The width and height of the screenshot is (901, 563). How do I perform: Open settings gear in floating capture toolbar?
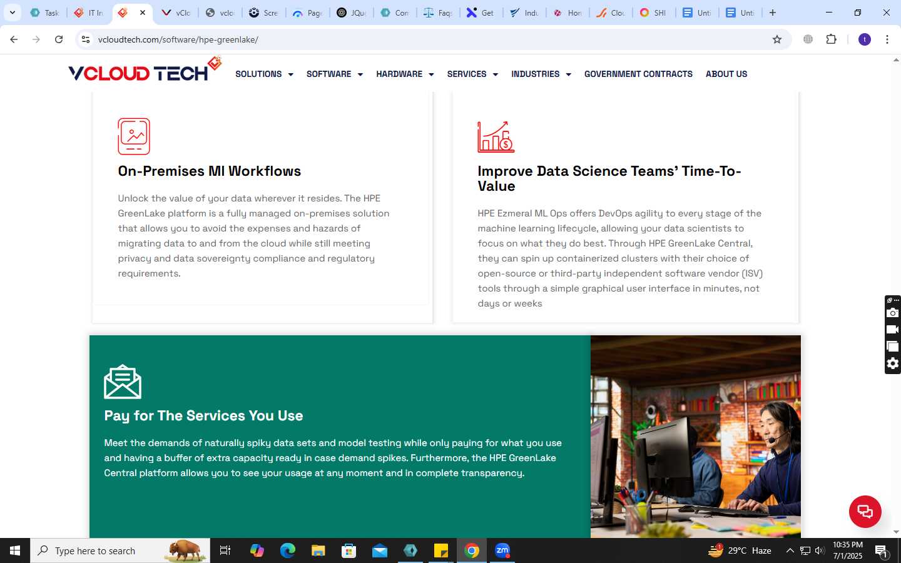tap(893, 363)
